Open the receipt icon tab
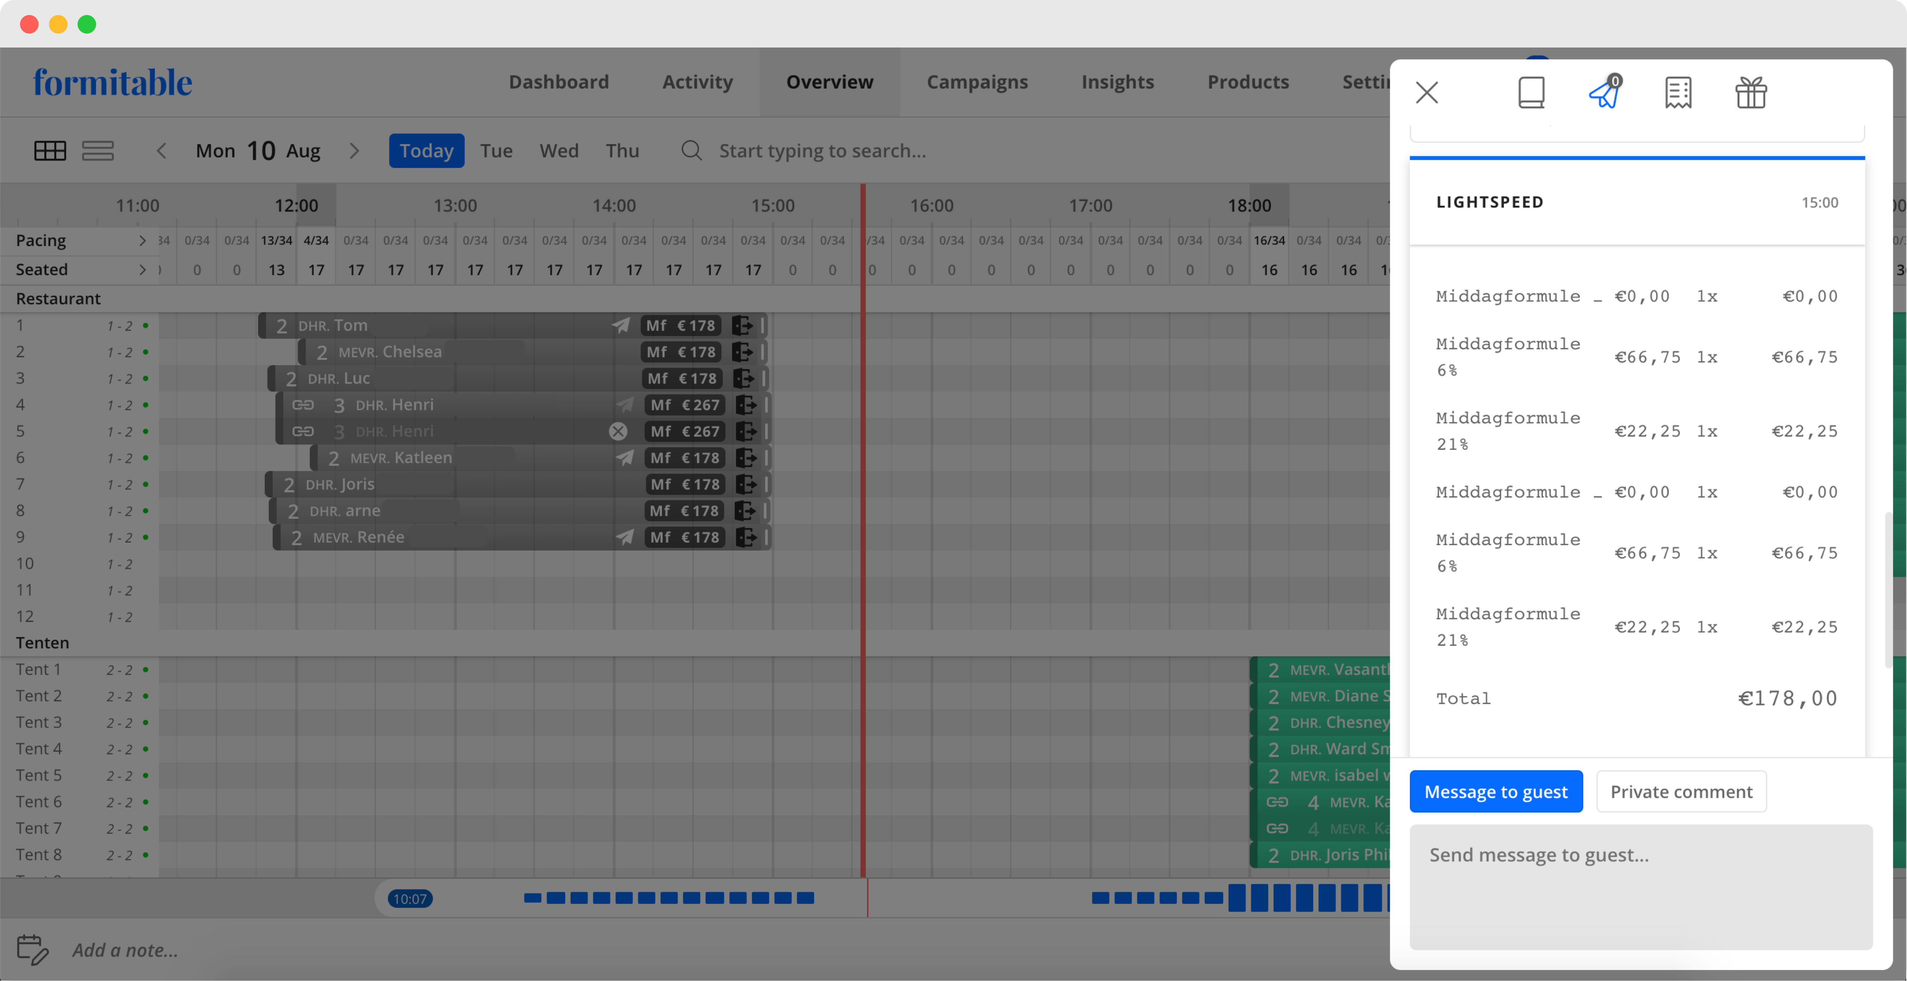 point(1678,93)
